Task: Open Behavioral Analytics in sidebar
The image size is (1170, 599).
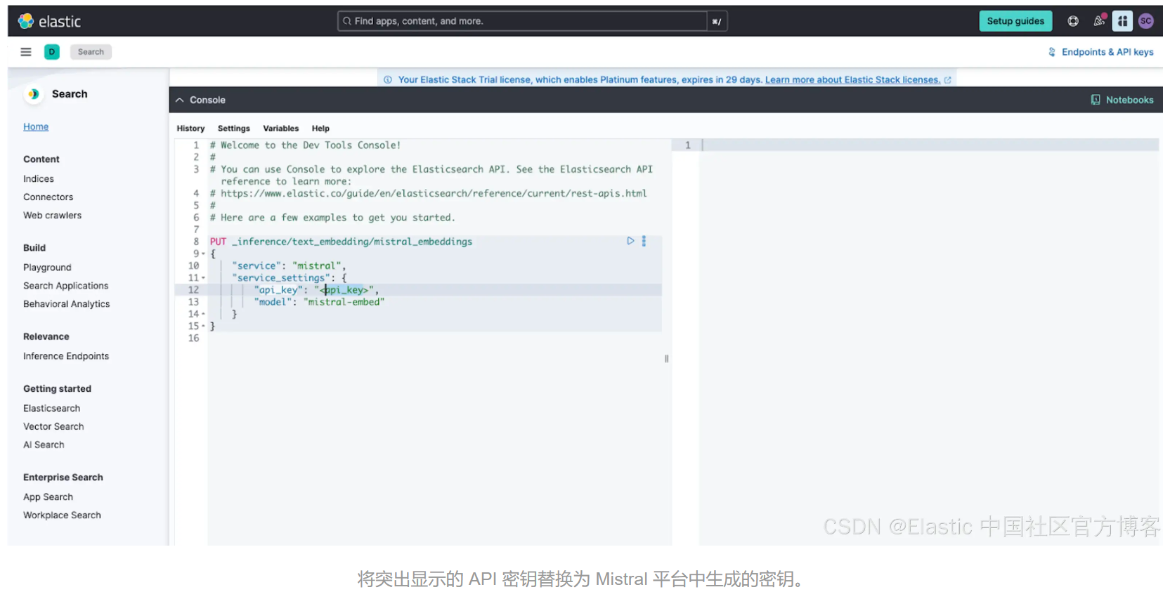Action: coord(66,304)
